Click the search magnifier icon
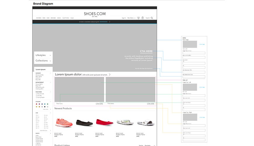This screenshot has width=254, height=146. point(152,18)
